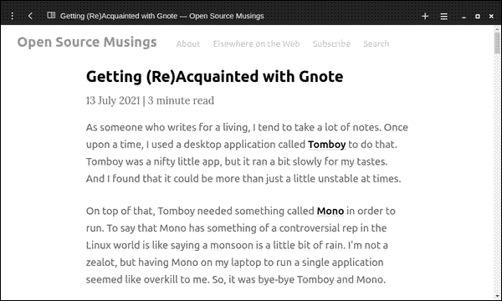Toggle the reader view icon

pos(51,15)
